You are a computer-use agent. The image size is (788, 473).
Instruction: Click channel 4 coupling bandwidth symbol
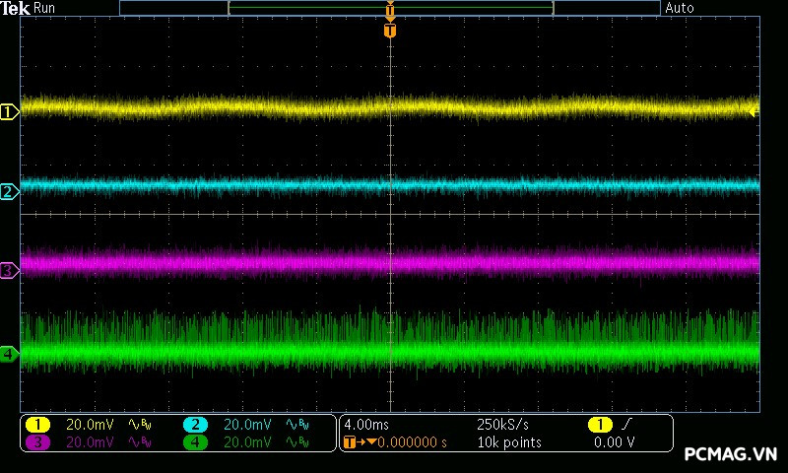[x=296, y=442]
